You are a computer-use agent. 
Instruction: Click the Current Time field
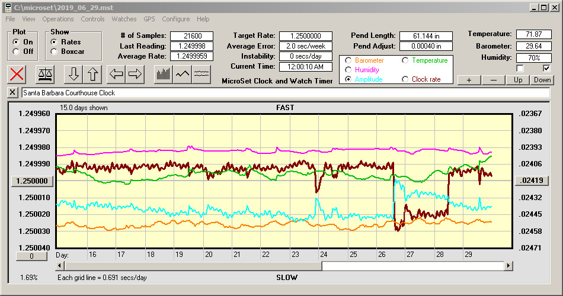(306, 66)
